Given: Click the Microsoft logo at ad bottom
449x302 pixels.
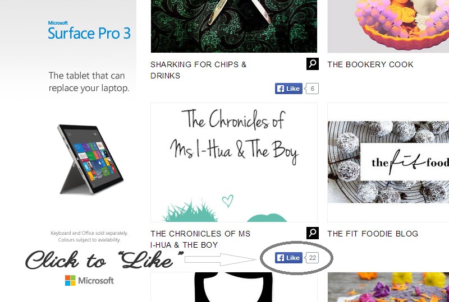Looking at the screenshot, I should (89, 281).
